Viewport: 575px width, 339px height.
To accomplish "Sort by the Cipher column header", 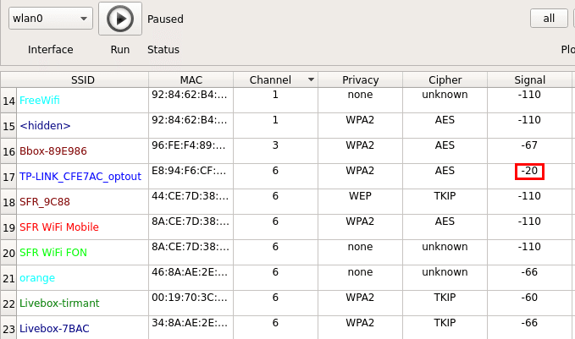I will (445, 79).
